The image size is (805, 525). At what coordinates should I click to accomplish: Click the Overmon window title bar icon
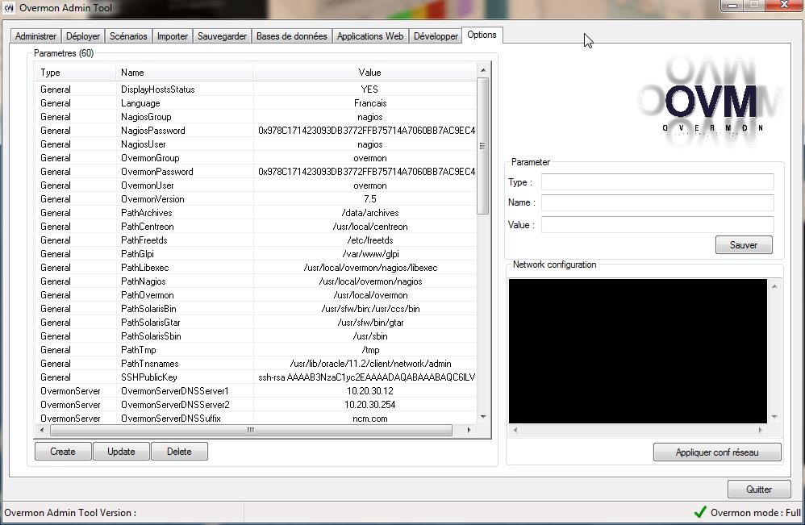click(9, 8)
